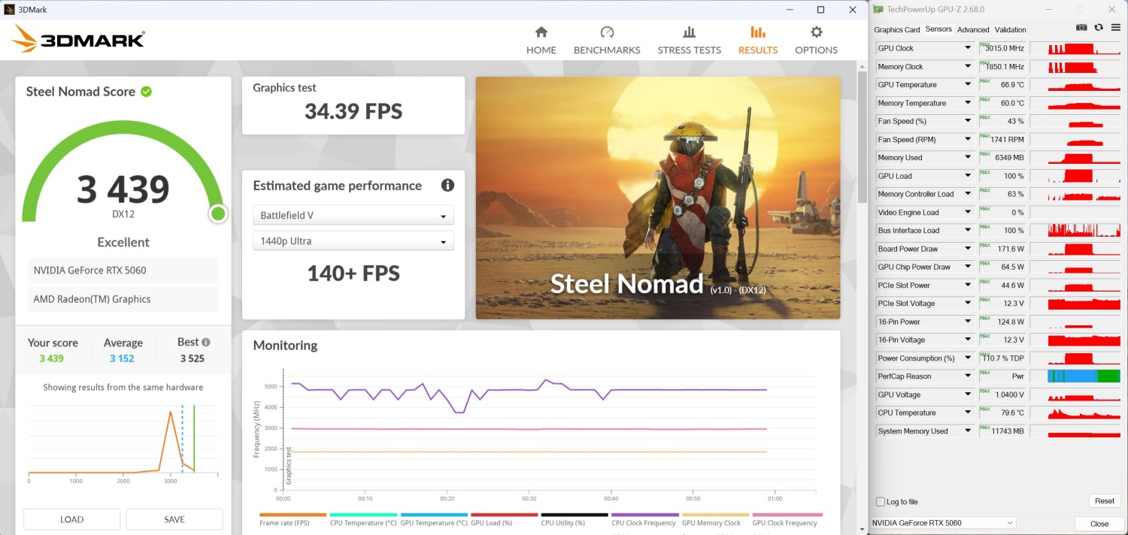Open the GPU Load sensor dropdown

[x=968, y=176]
